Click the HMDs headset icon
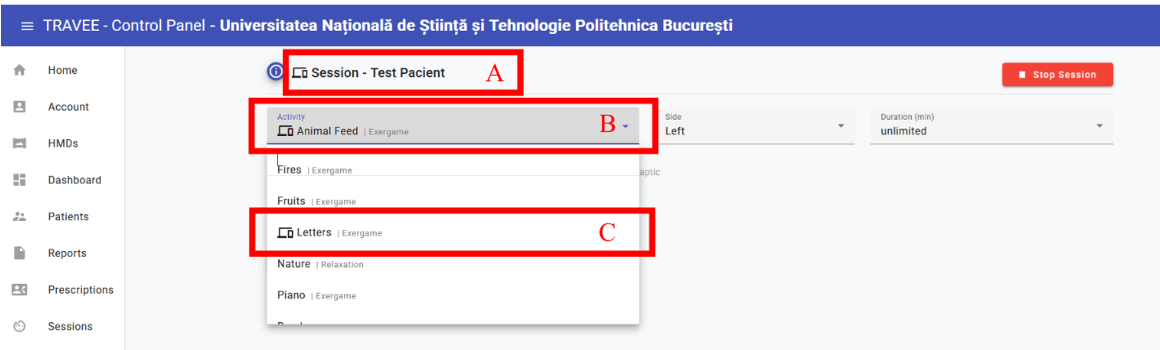Image resolution: width=1160 pixels, height=350 pixels. coord(20,143)
